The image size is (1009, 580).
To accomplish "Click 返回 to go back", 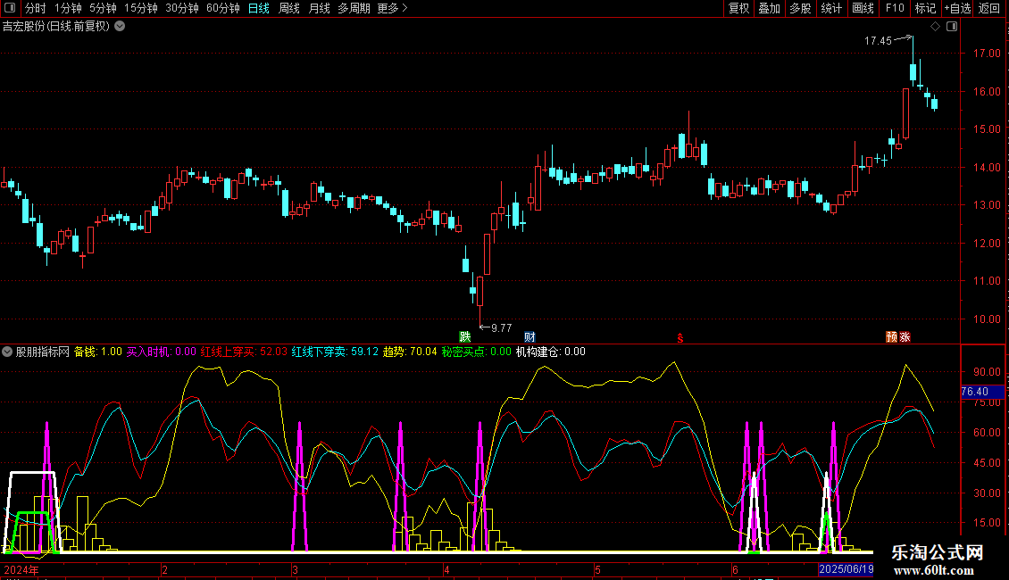I will 989,8.
